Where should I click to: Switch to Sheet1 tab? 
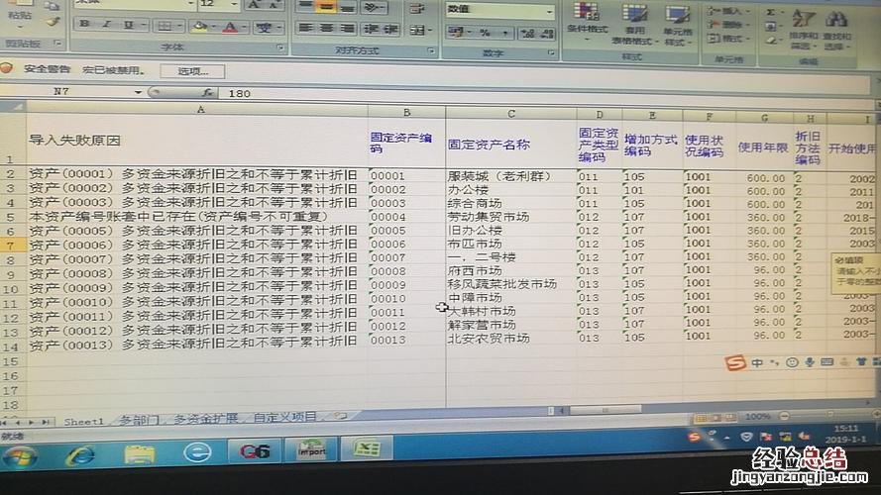pos(83,421)
